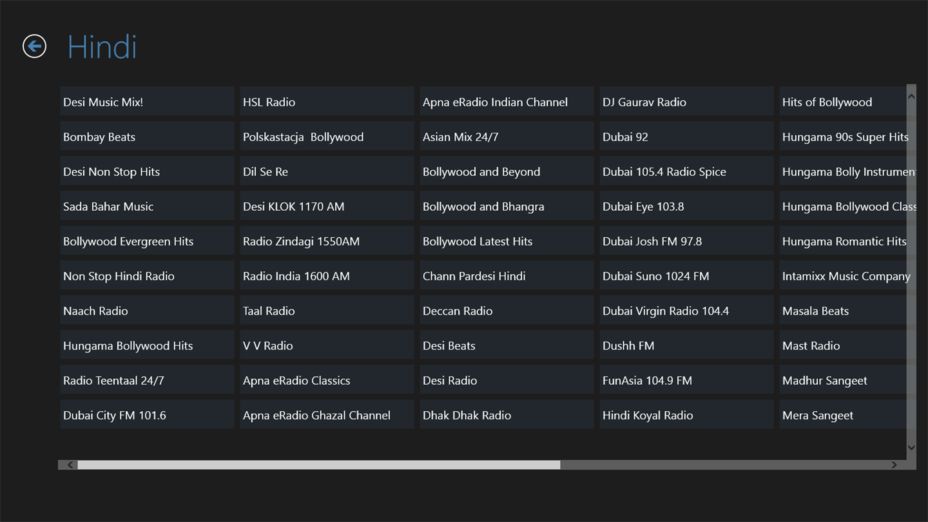Select Apna eRadio Indian Channel

507,102
